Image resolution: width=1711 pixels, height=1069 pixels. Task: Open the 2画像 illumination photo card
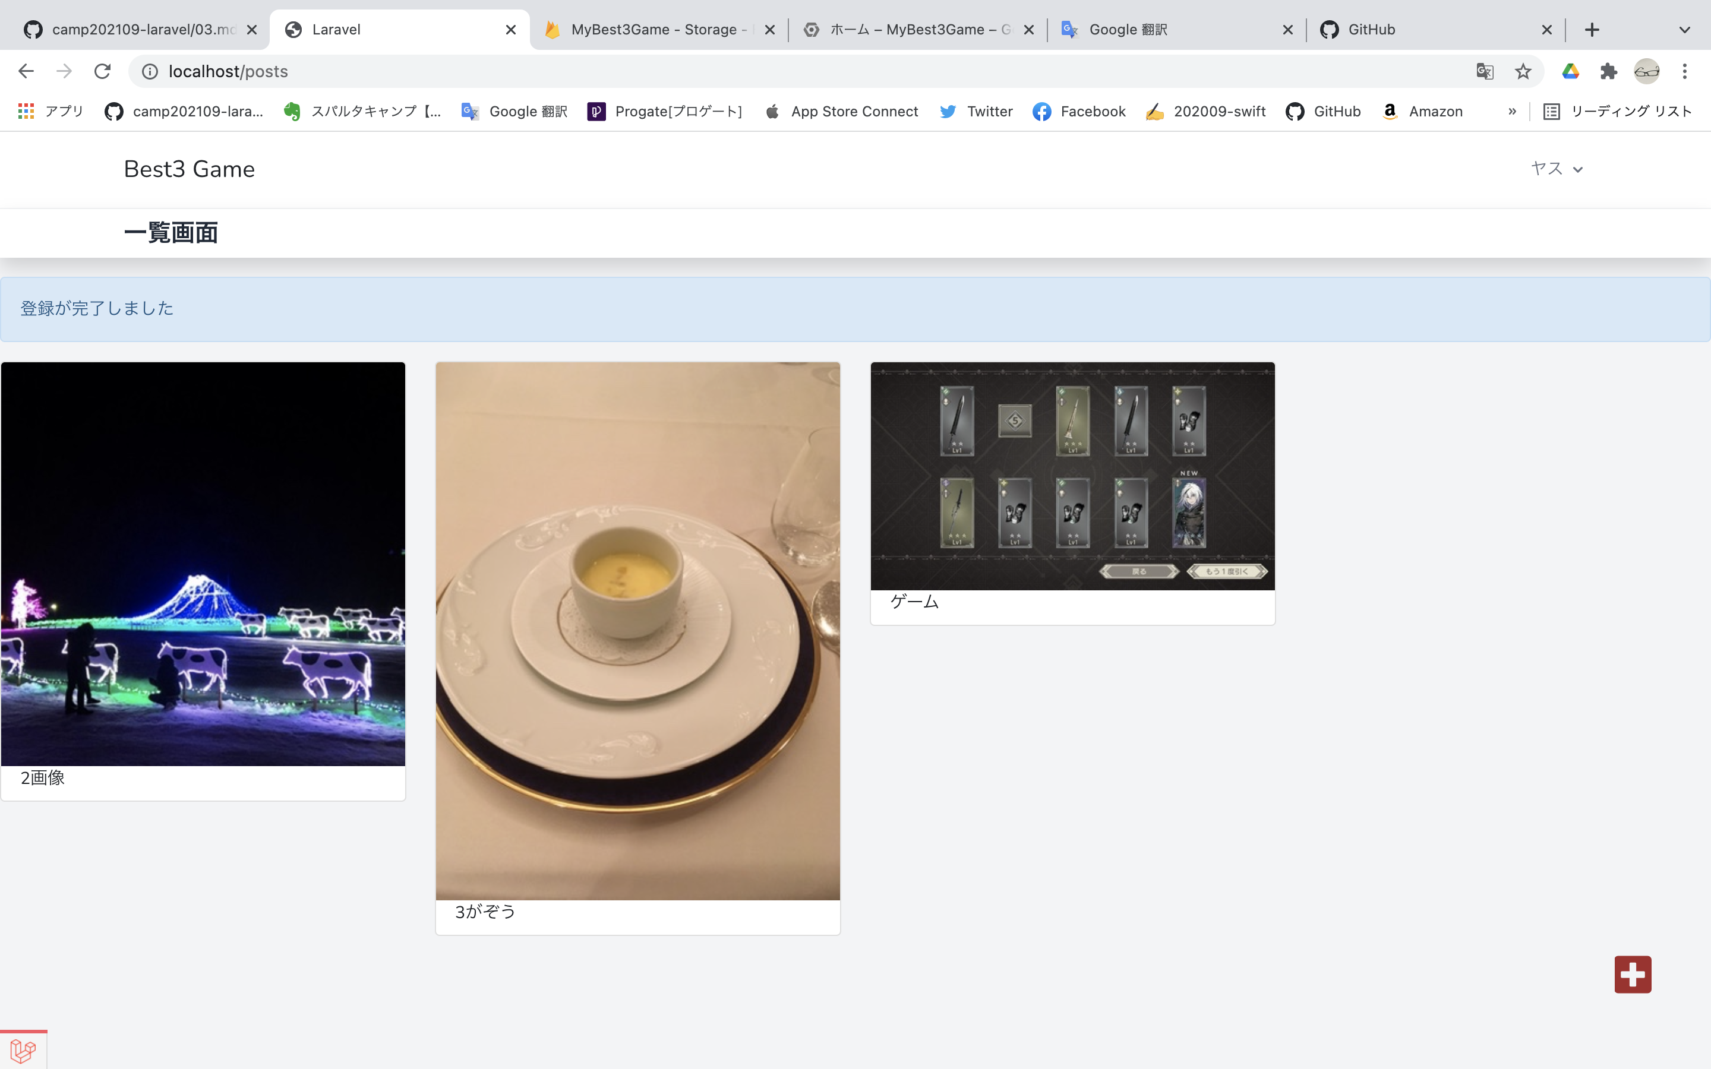203,581
